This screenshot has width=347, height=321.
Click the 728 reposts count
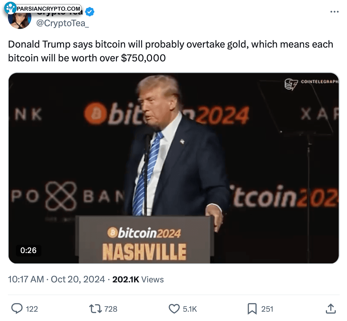111,309
